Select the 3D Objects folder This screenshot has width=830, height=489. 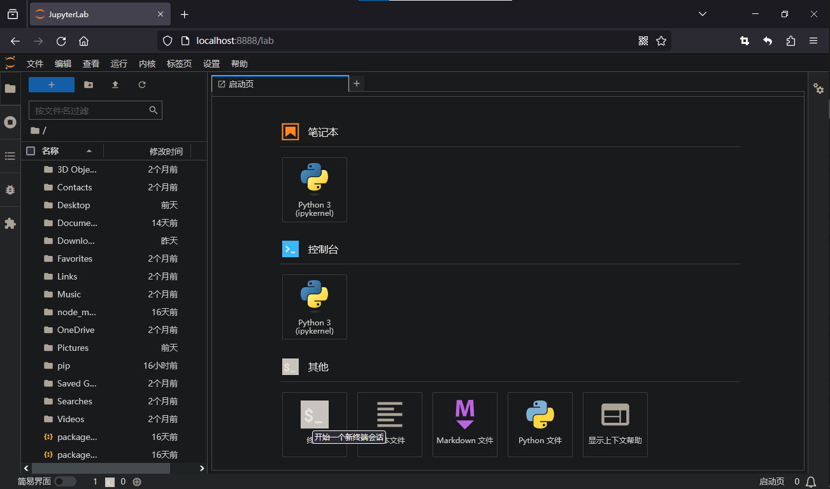[x=114, y=169]
